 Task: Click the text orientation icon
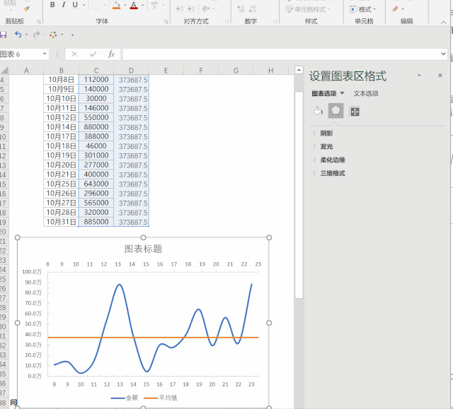point(206,9)
